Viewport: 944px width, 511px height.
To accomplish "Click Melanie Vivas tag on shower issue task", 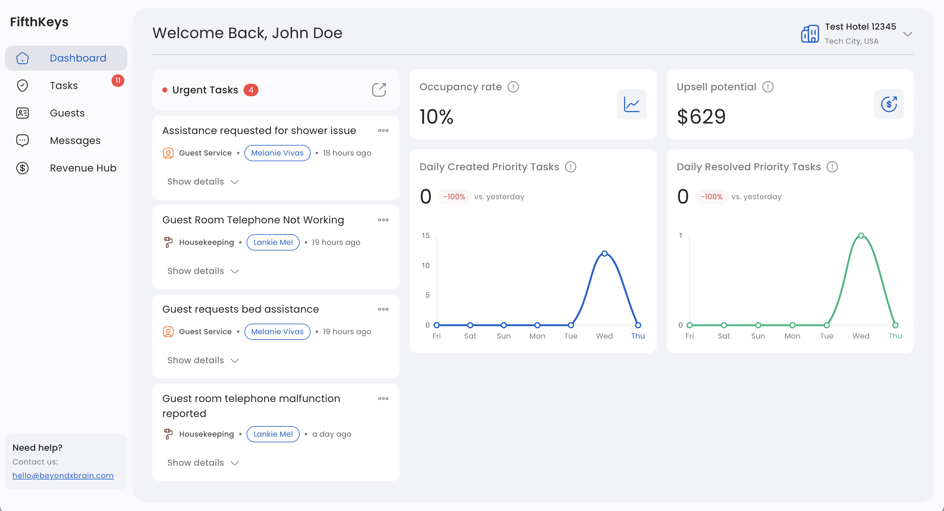I will (277, 153).
